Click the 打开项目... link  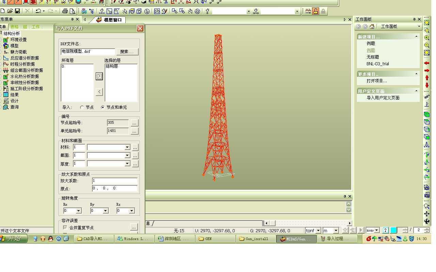tap(377, 81)
